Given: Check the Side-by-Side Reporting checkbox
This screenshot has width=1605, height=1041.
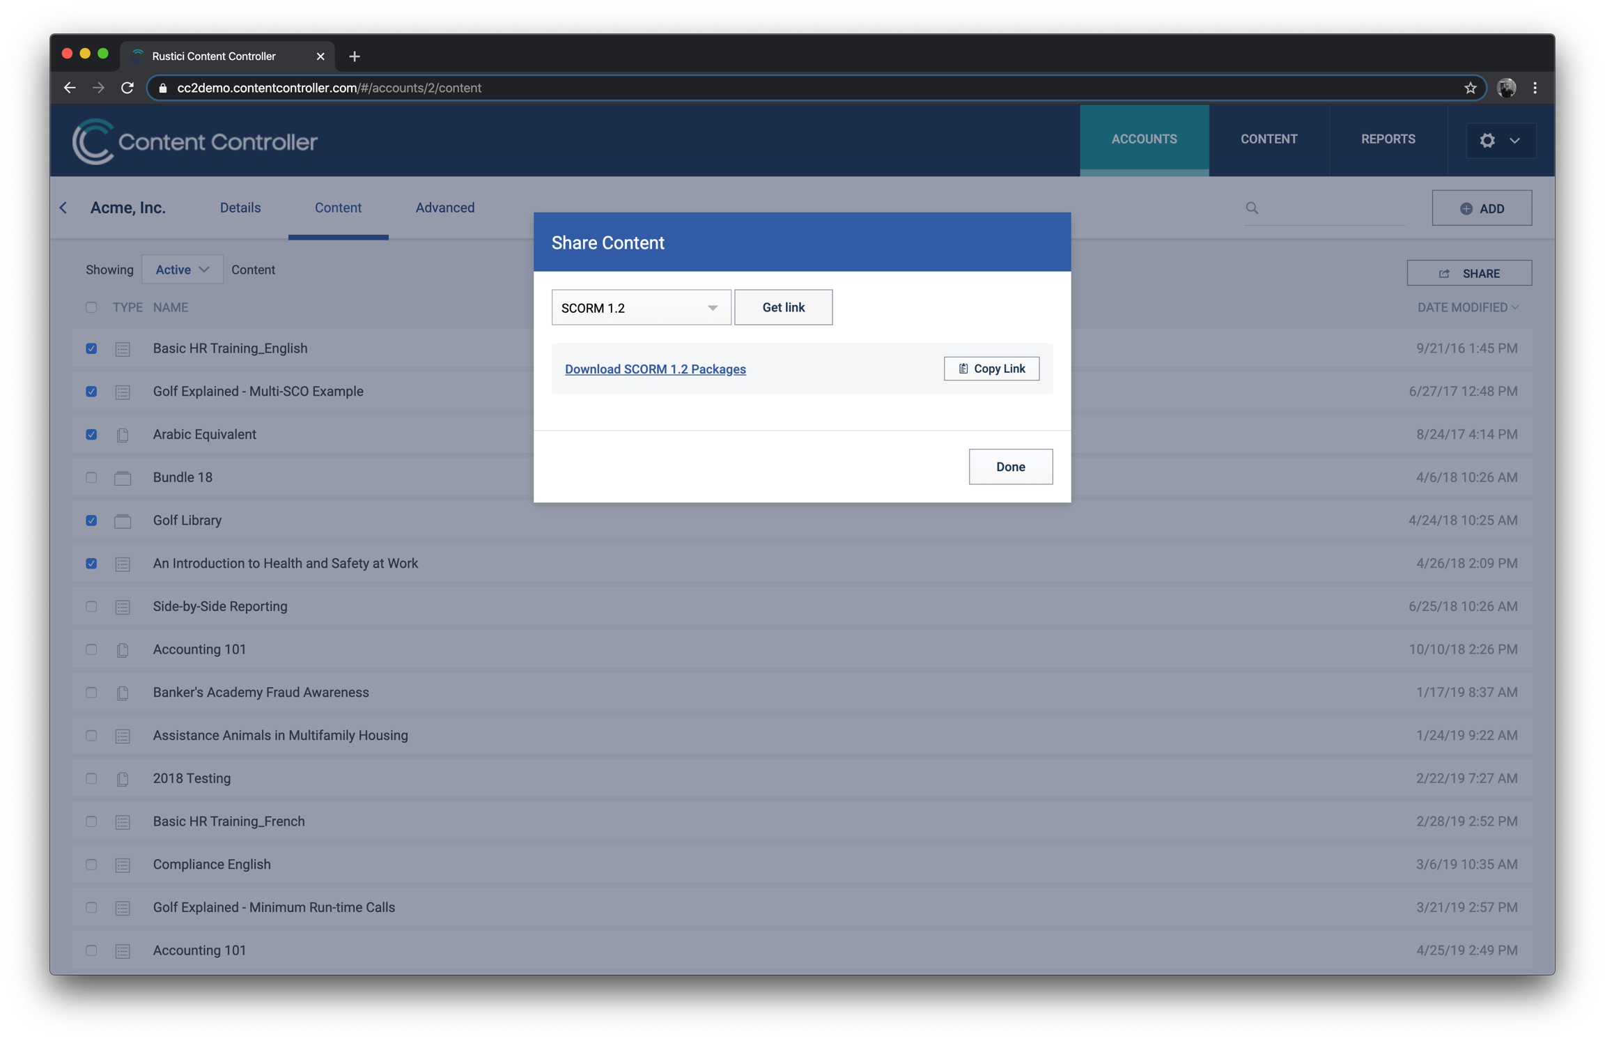Looking at the screenshot, I should (x=91, y=606).
